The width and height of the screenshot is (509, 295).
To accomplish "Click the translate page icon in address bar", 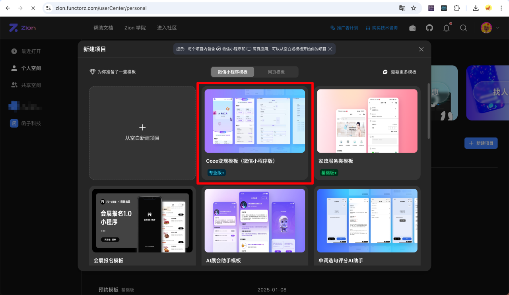I will point(402,8).
